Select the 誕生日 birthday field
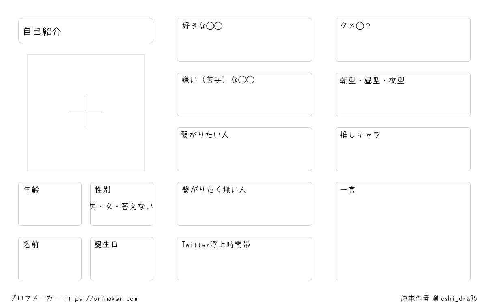 [122, 259]
